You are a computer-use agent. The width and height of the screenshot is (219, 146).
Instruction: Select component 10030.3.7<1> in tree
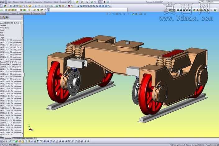pyautogui.click(x=11, y=69)
